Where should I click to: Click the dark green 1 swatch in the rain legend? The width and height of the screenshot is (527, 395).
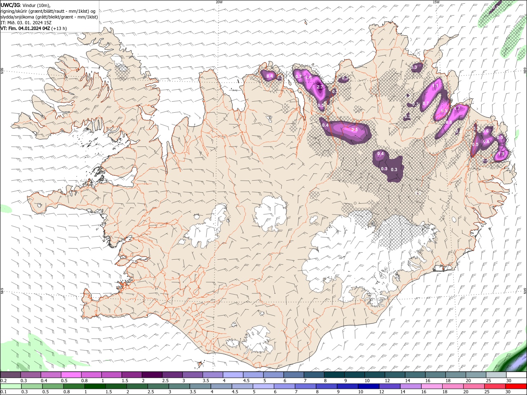click(95, 386)
